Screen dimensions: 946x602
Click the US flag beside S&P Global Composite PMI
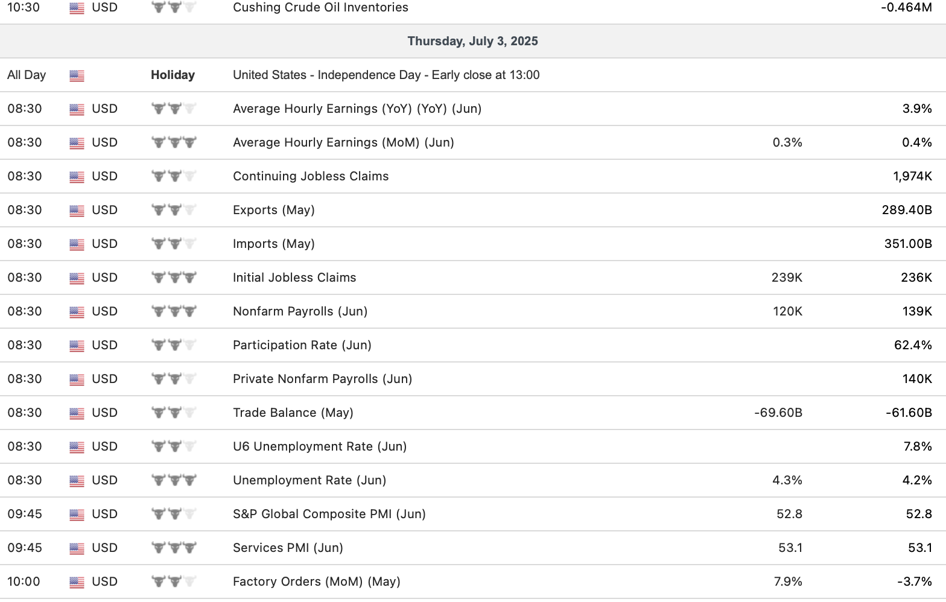[77, 515]
